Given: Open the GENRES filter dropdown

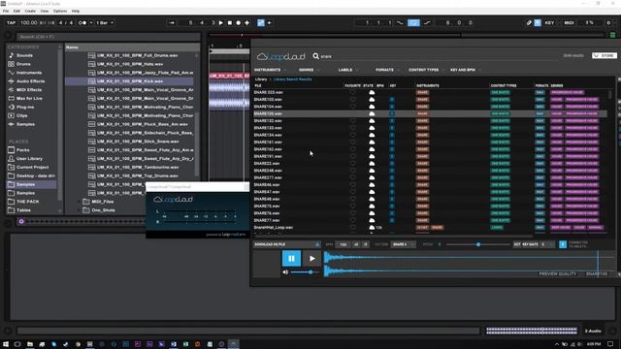Looking at the screenshot, I should pos(309,70).
